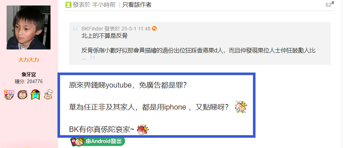Open the 只看該作者 filter link
Image resolution: width=343 pixels, height=148 pixels.
tap(137, 5)
